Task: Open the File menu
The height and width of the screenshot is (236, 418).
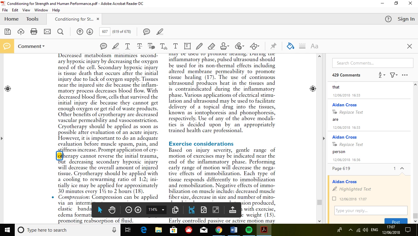Action: [5, 10]
